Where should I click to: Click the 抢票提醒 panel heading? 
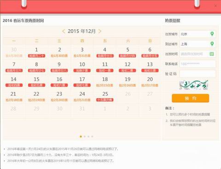click(x=173, y=21)
